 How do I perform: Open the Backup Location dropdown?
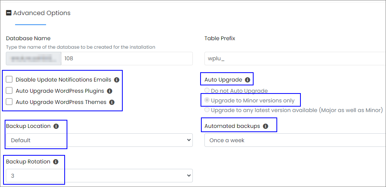pyautogui.click(x=99, y=140)
